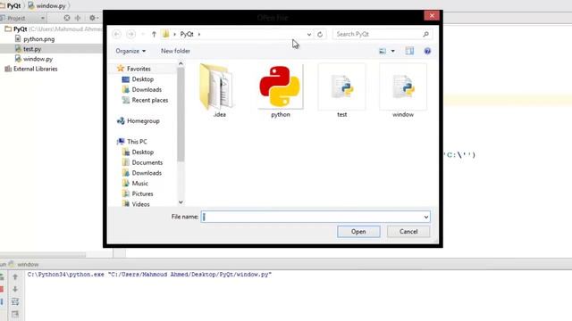Click the up arrow in the Run panel

point(15,277)
